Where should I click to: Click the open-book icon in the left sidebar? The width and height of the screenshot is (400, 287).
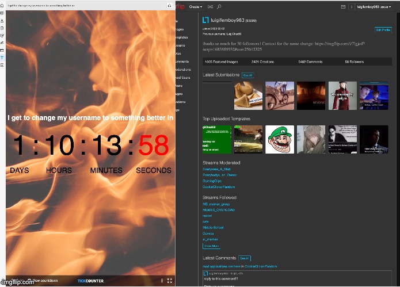2,13
